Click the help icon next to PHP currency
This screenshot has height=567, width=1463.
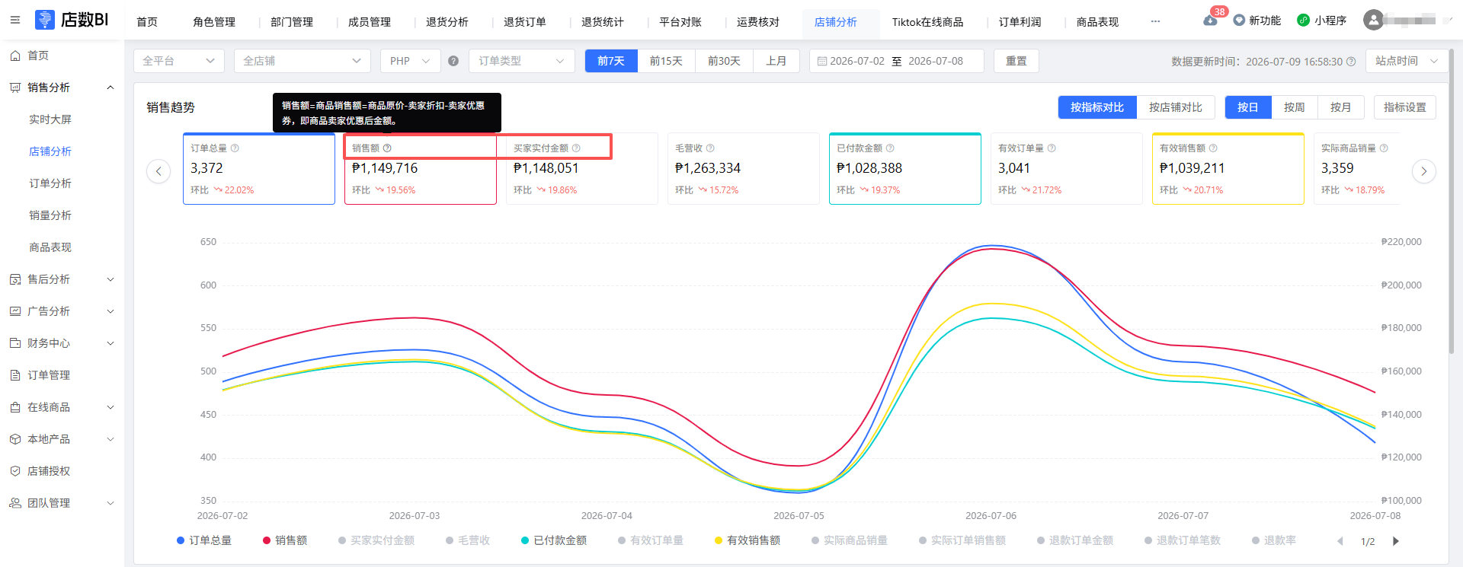[453, 61]
